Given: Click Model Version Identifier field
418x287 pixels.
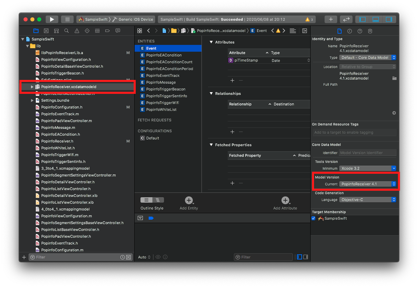Looking at the screenshot, I should point(368,153).
